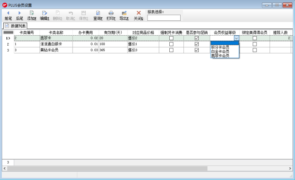Image resolution: width=295 pixels, height=180 pixels.
Task: Click the 编辑 edit toolbar icon
Action: click(44, 13)
